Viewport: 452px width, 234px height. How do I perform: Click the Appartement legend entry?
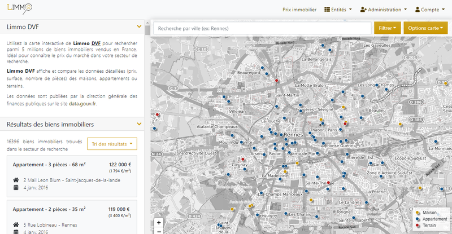(x=432, y=219)
